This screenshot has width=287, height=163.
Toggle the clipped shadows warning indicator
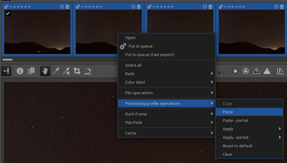click(x=256, y=71)
